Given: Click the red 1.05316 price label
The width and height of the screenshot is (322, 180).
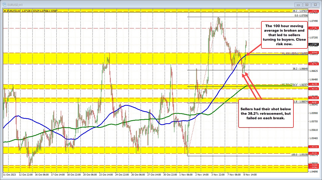Looking at the screenshot, I should click(314, 147).
